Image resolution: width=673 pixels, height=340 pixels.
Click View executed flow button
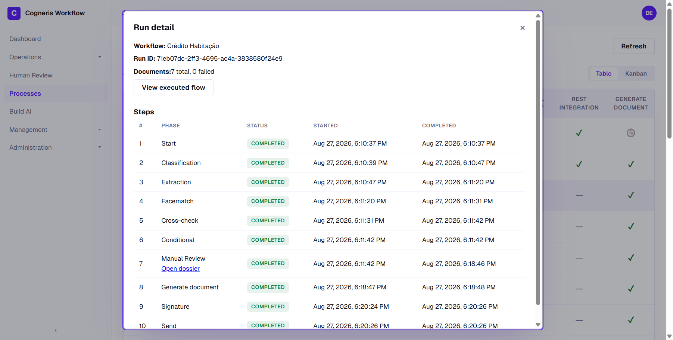(x=174, y=88)
